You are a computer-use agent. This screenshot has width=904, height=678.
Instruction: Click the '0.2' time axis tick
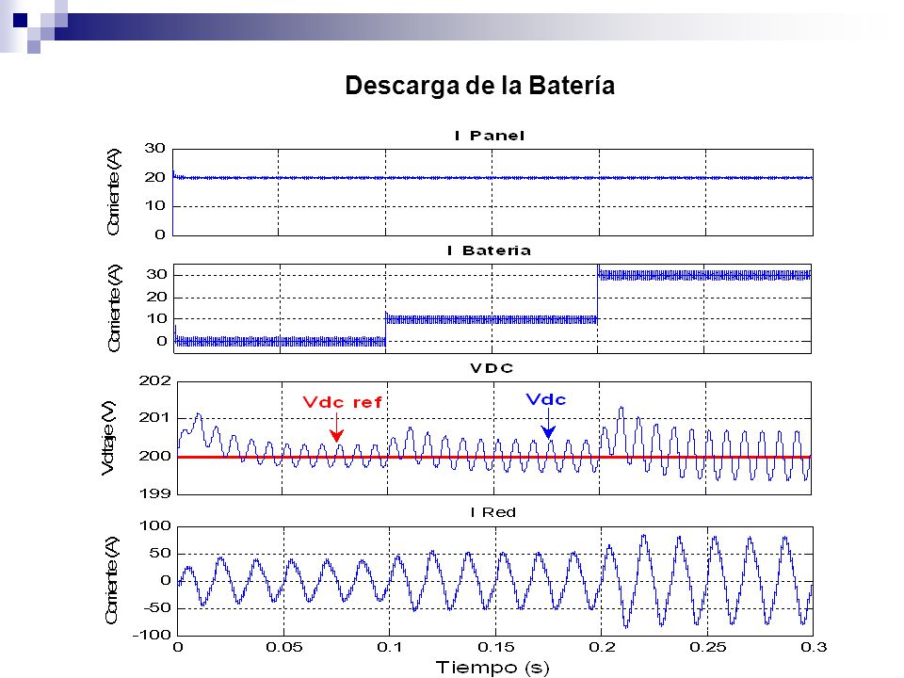pyautogui.click(x=602, y=648)
